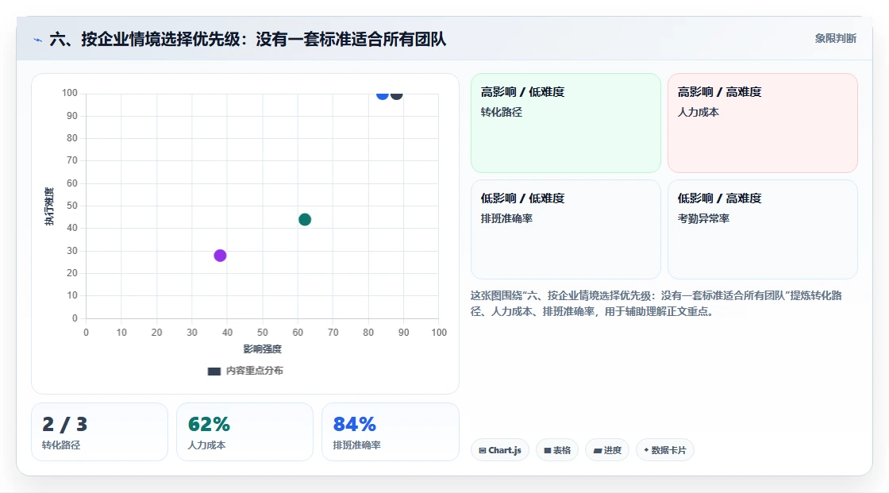Click the 人力成本 text in the pink card

(x=698, y=112)
